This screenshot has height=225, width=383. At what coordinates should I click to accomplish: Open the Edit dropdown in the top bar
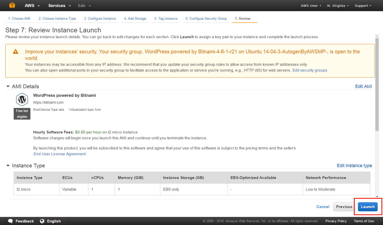coord(84,6)
